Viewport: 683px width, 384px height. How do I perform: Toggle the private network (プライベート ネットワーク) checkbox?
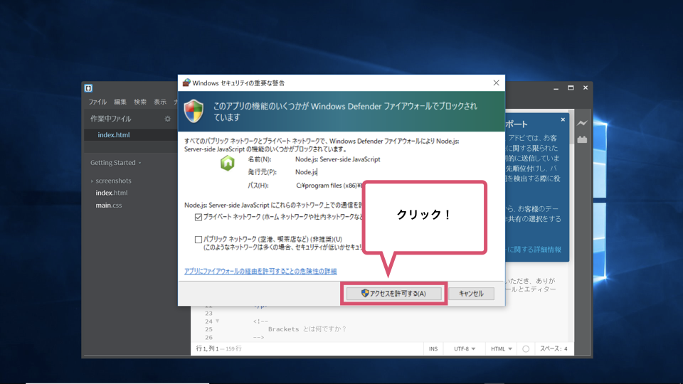tap(198, 217)
